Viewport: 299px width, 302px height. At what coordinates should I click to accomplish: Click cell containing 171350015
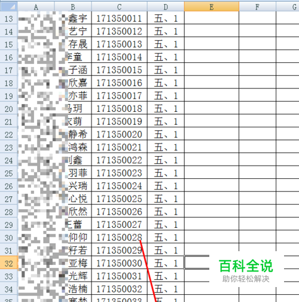click(119, 70)
